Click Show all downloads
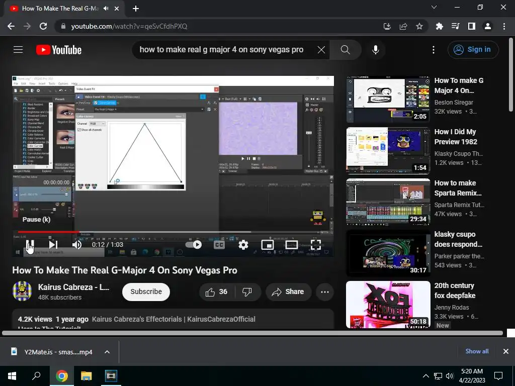 [x=477, y=351]
